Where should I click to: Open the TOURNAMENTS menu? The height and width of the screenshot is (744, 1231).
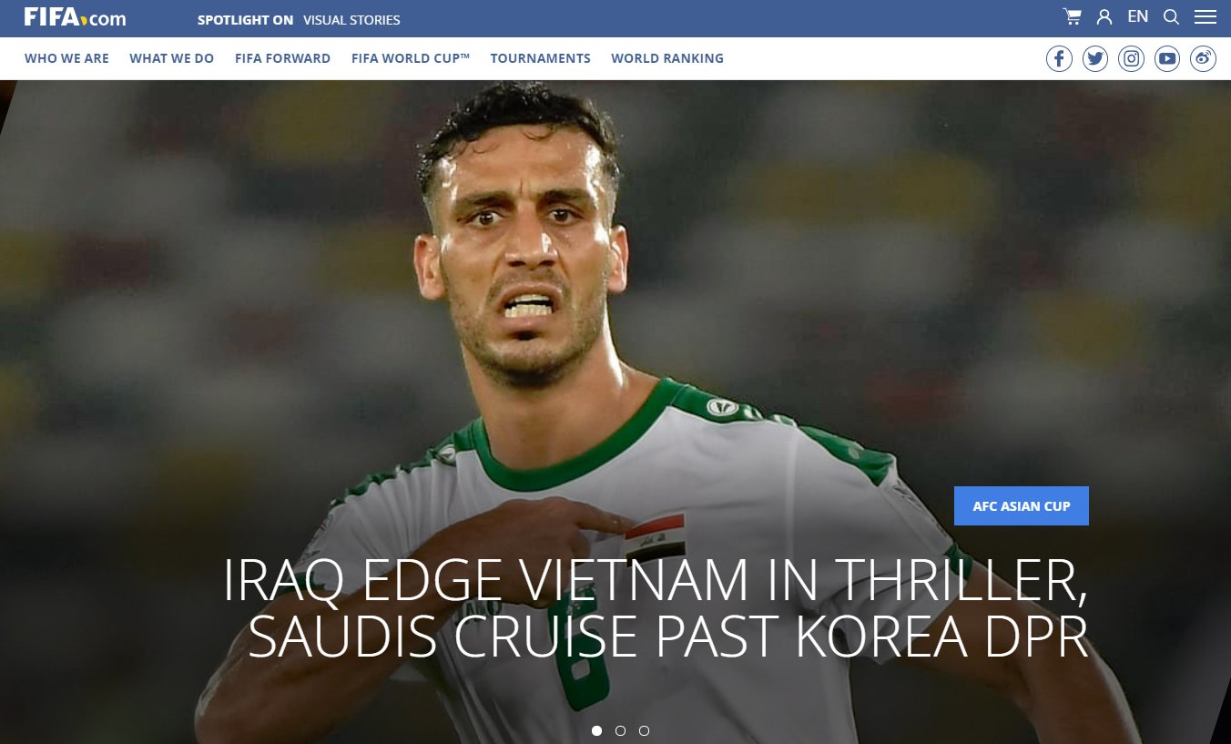(x=540, y=58)
